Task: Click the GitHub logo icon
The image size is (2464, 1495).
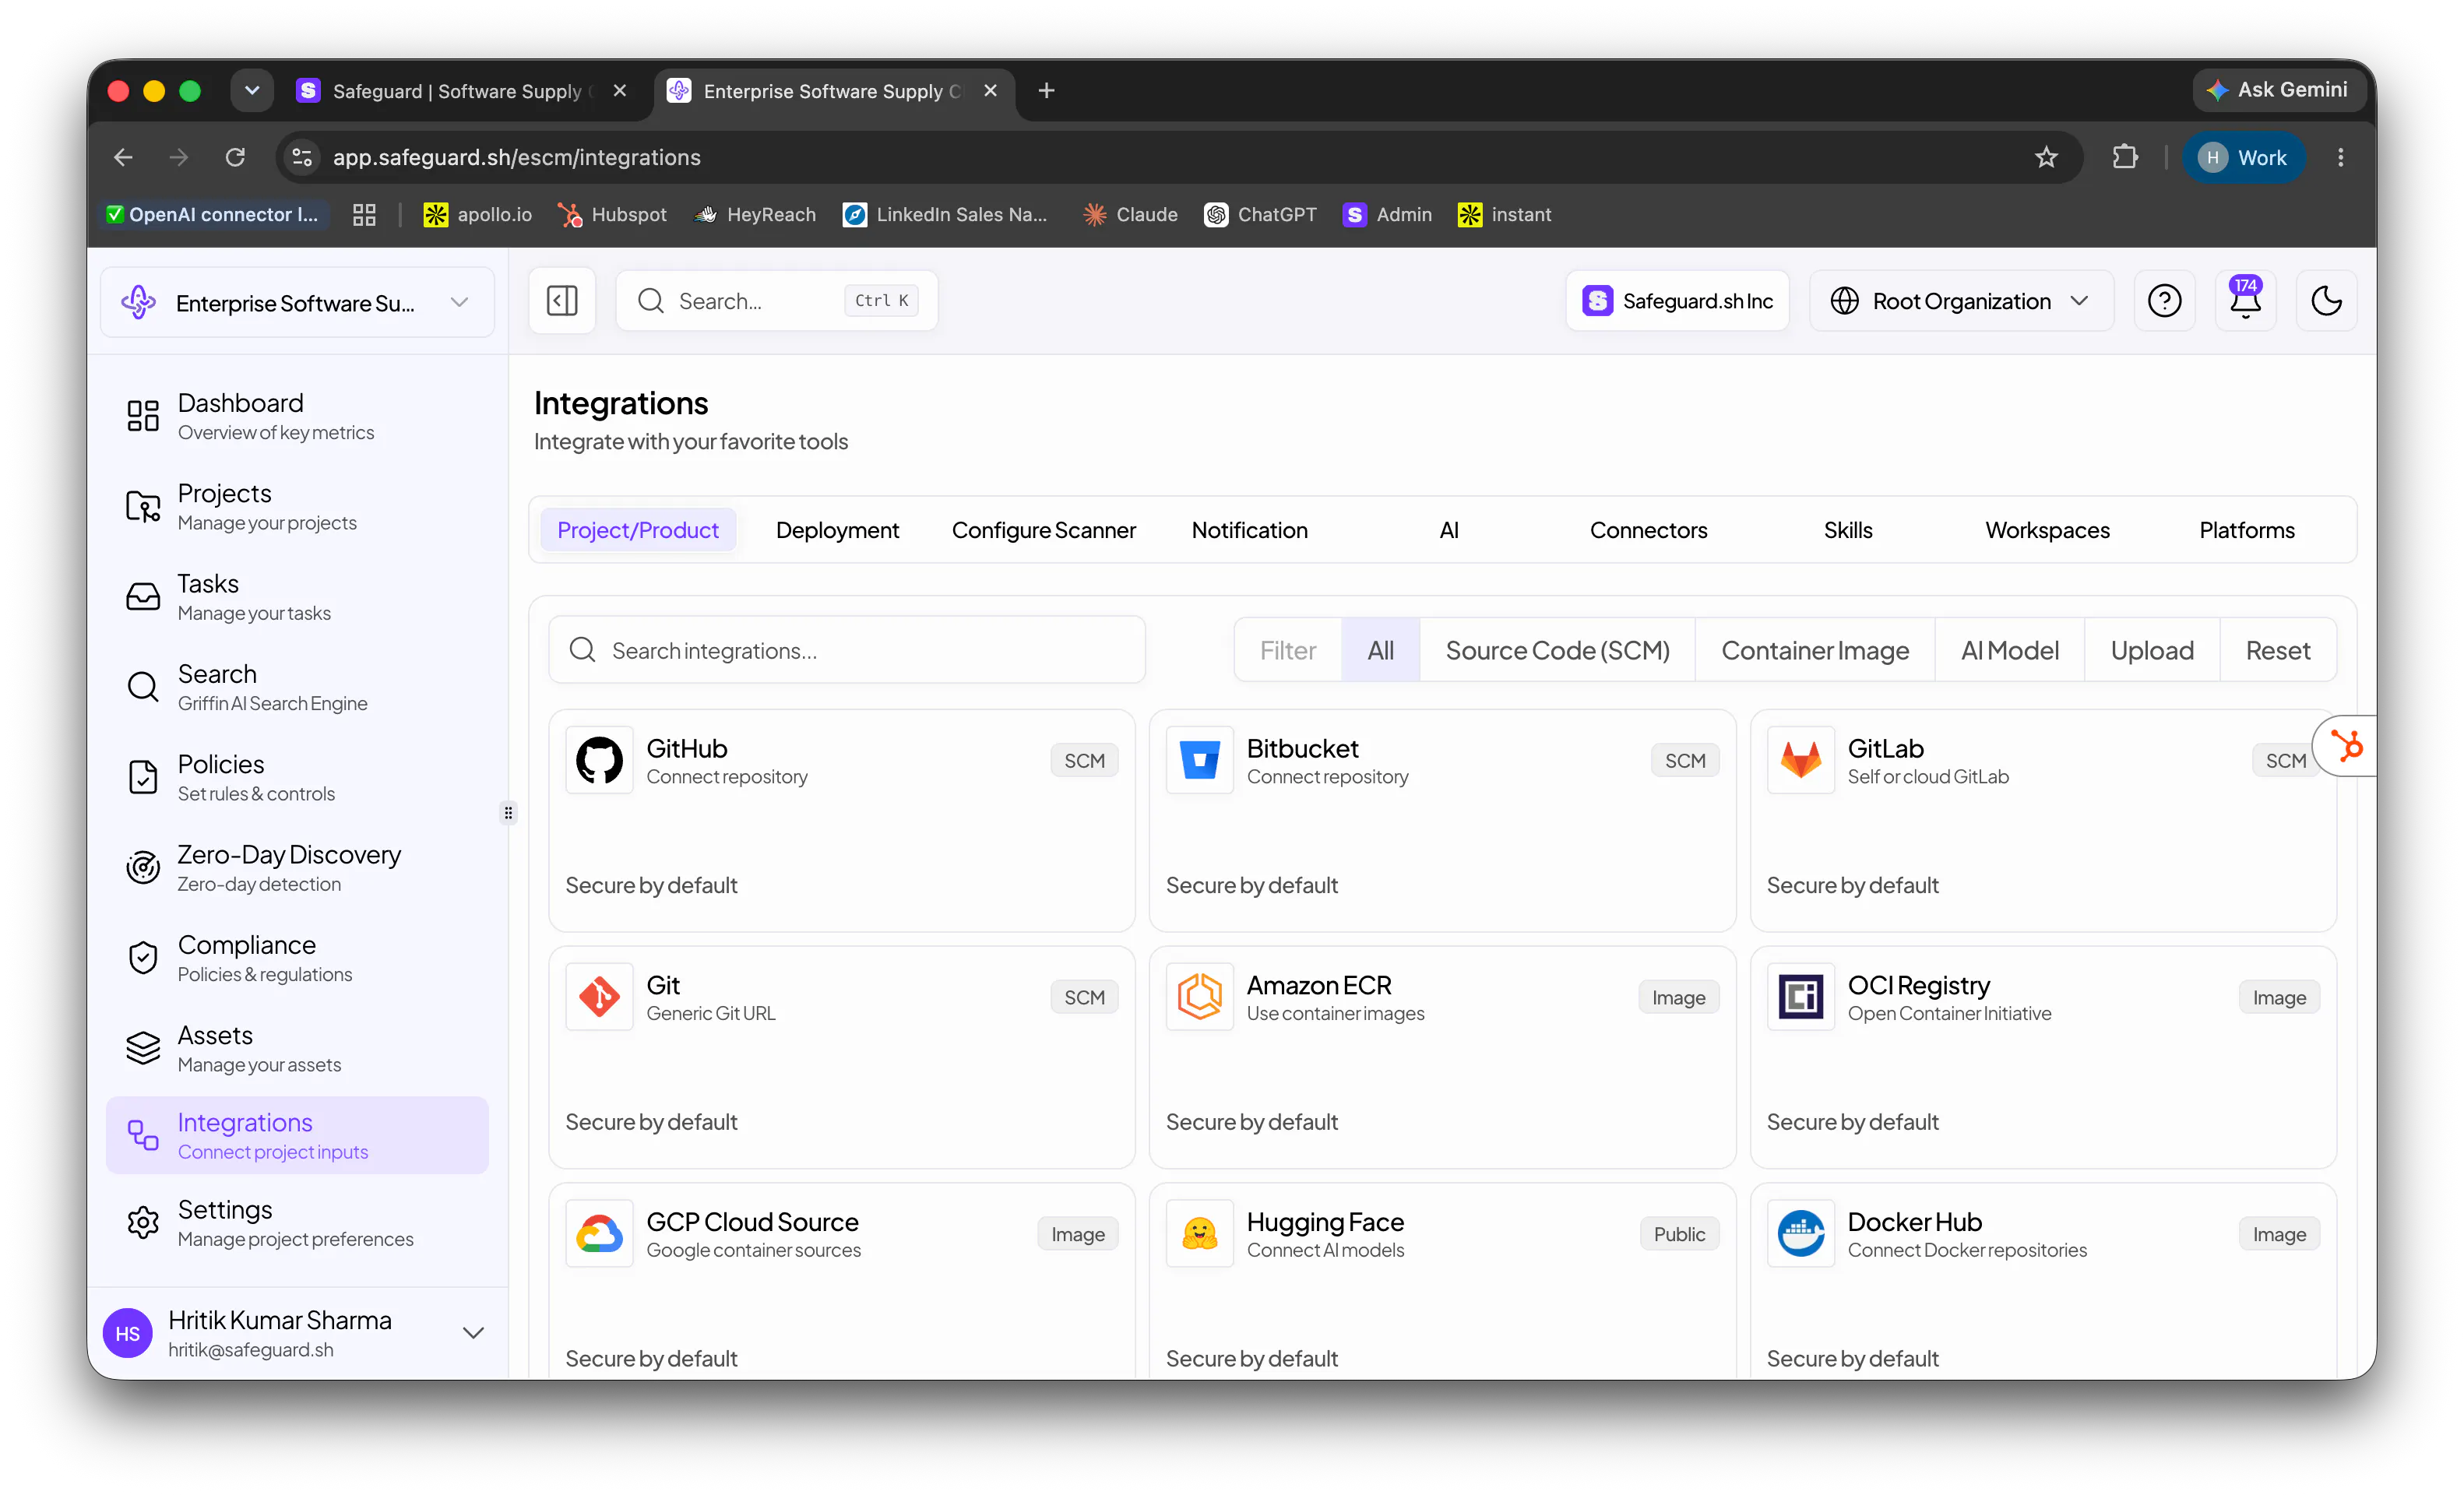Action: coord(599,760)
